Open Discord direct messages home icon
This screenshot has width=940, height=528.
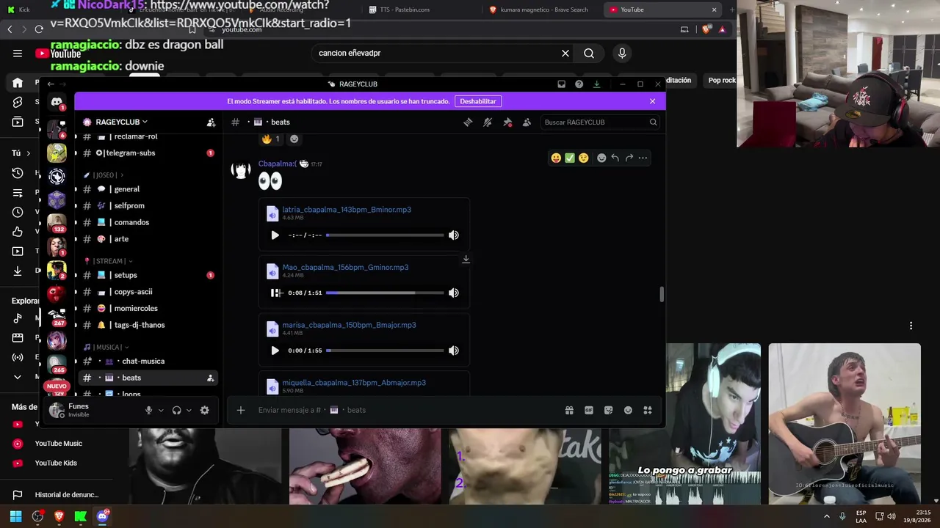[57, 102]
